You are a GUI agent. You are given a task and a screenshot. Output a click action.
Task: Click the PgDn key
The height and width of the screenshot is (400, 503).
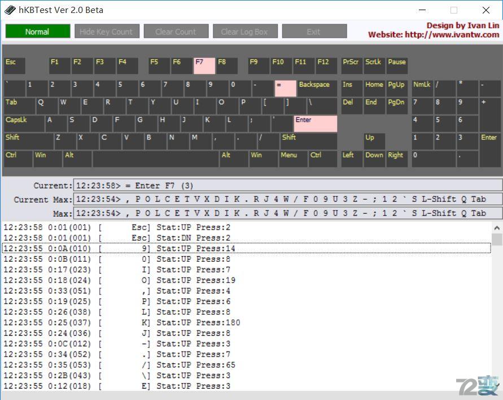[396, 106]
